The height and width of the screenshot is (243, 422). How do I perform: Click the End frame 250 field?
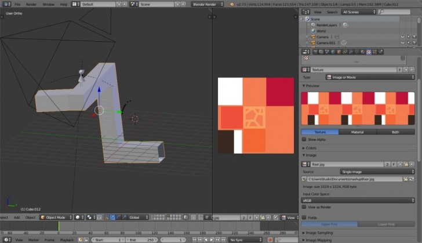[x=142, y=240]
